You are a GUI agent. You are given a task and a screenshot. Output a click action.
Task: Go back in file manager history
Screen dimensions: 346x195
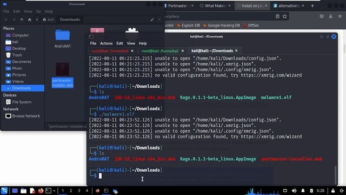pos(6,19)
